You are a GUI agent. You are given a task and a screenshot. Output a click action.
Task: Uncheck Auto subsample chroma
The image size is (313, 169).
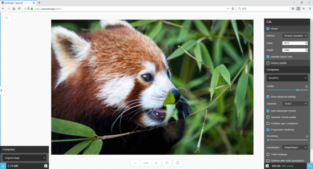[x=268, y=111]
